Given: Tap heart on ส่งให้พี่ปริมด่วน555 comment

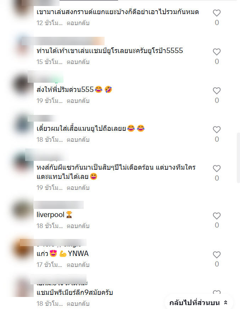Looking at the screenshot, I should pos(217,91).
